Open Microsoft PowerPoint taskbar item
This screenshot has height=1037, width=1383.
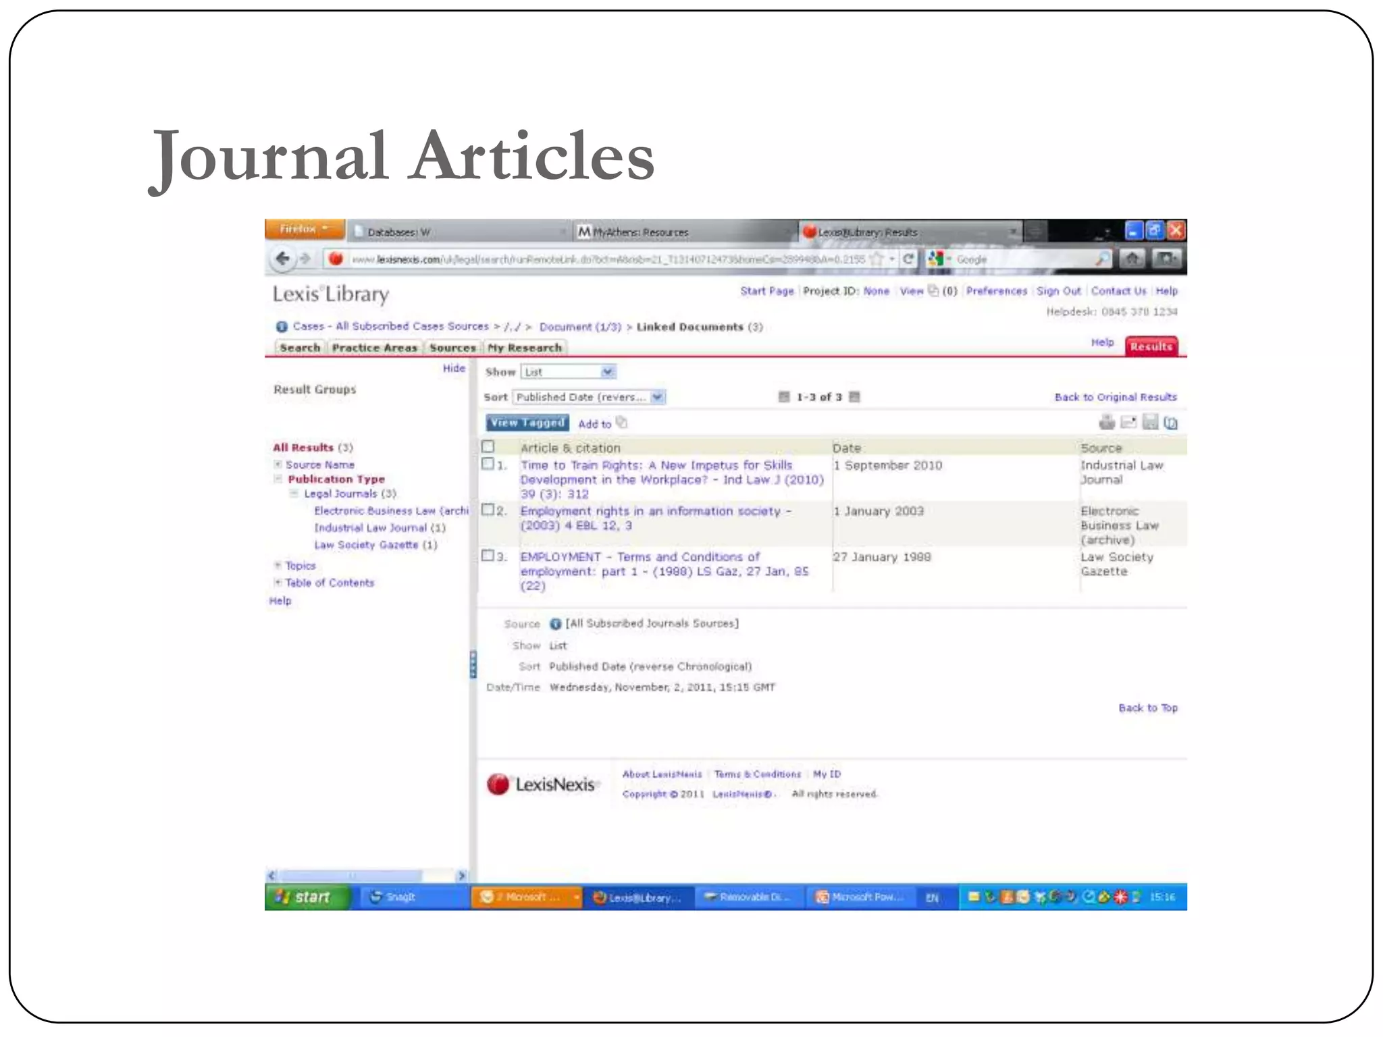(860, 897)
